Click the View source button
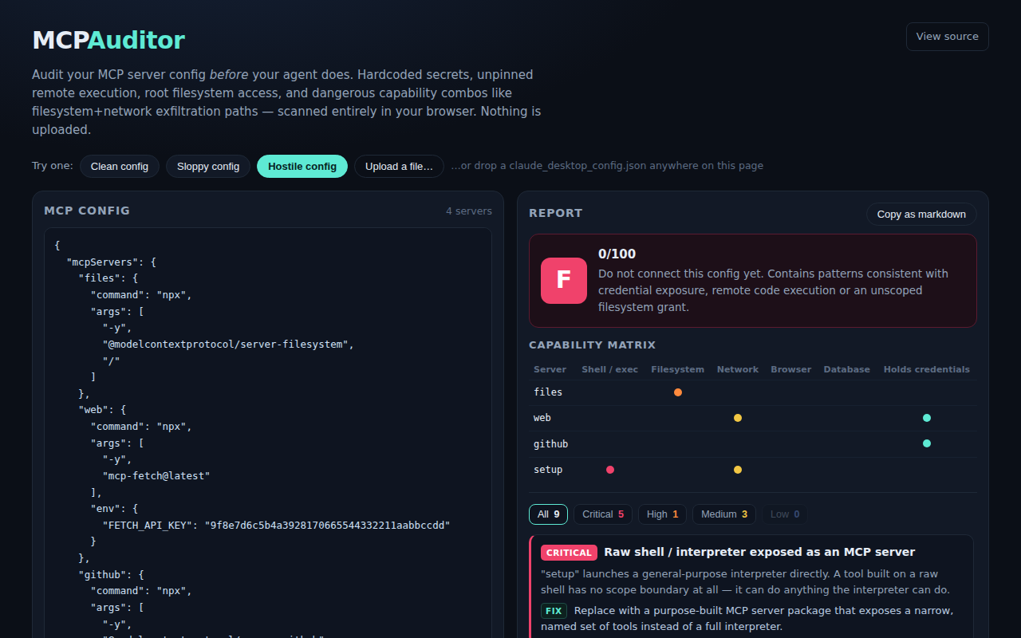The width and height of the screenshot is (1021, 638). point(947,37)
